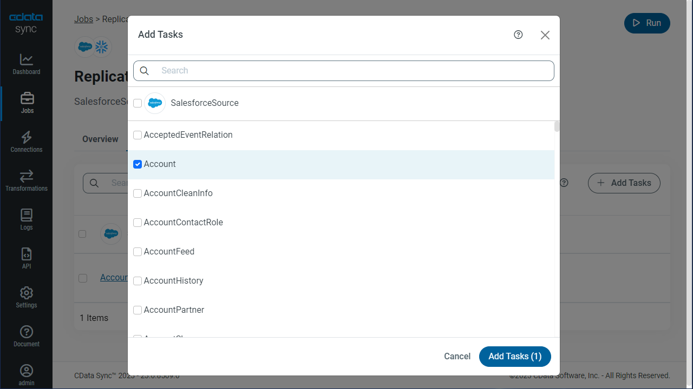This screenshot has height=389, width=693.
Task: Cancel the Add Tasks dialog
Action: (457, 357)
